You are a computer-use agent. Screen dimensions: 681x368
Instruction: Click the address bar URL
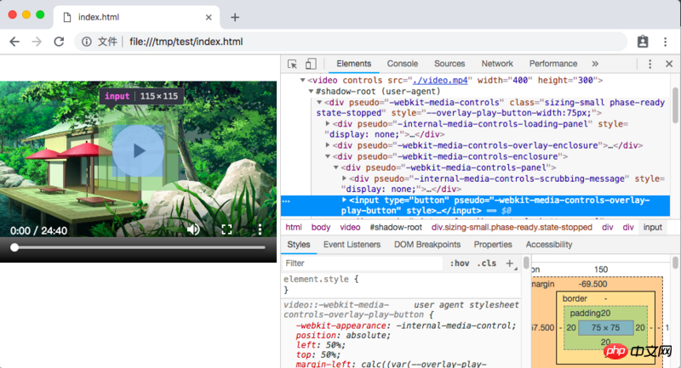[186, 42]
